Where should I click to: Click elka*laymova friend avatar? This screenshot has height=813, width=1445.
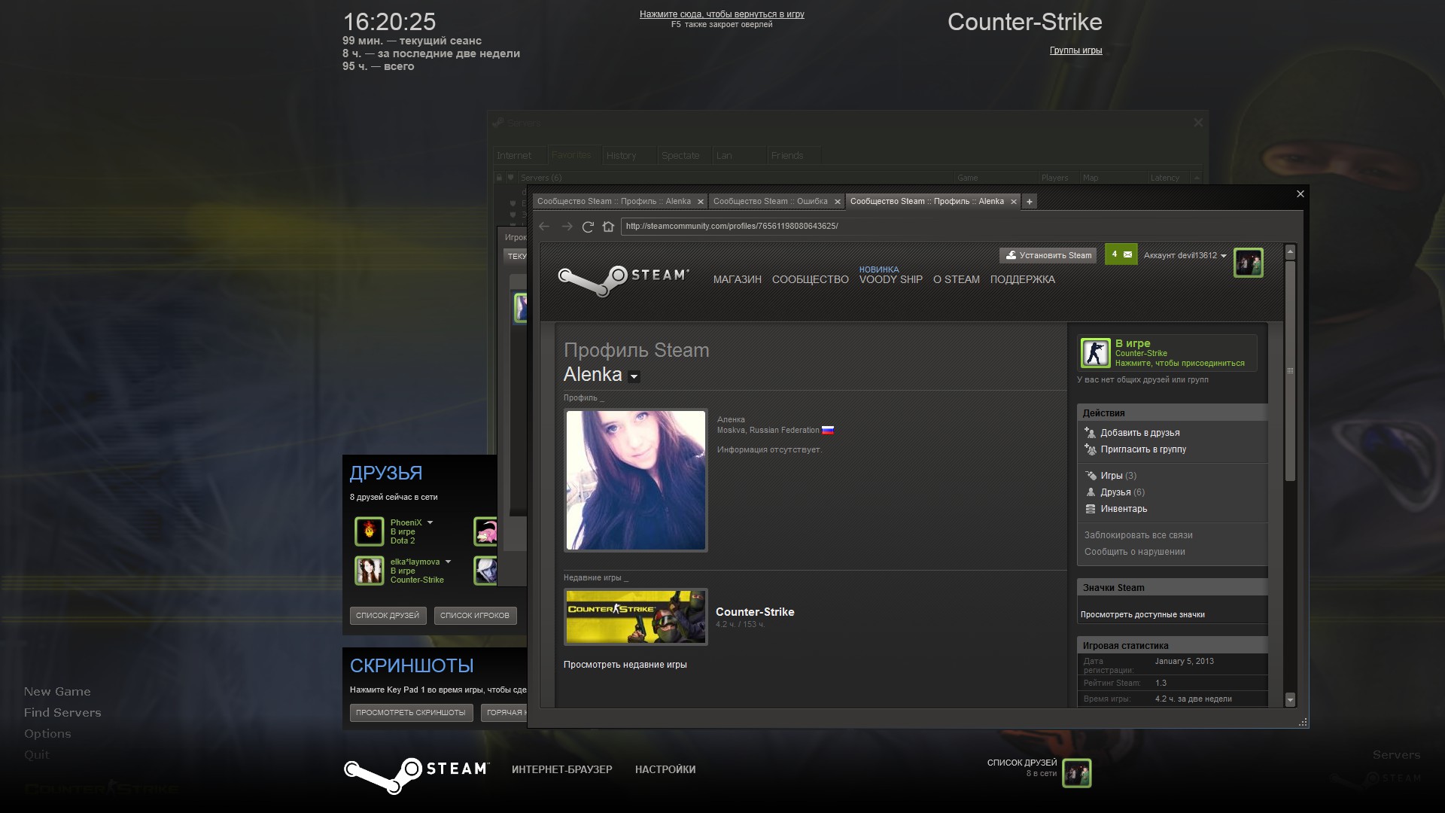(369, 571)
